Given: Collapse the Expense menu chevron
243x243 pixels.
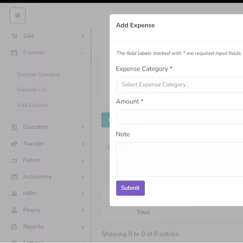Looking at the screenshot, I should pos(82,53).
